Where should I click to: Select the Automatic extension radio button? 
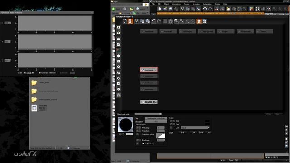[40, 73]
